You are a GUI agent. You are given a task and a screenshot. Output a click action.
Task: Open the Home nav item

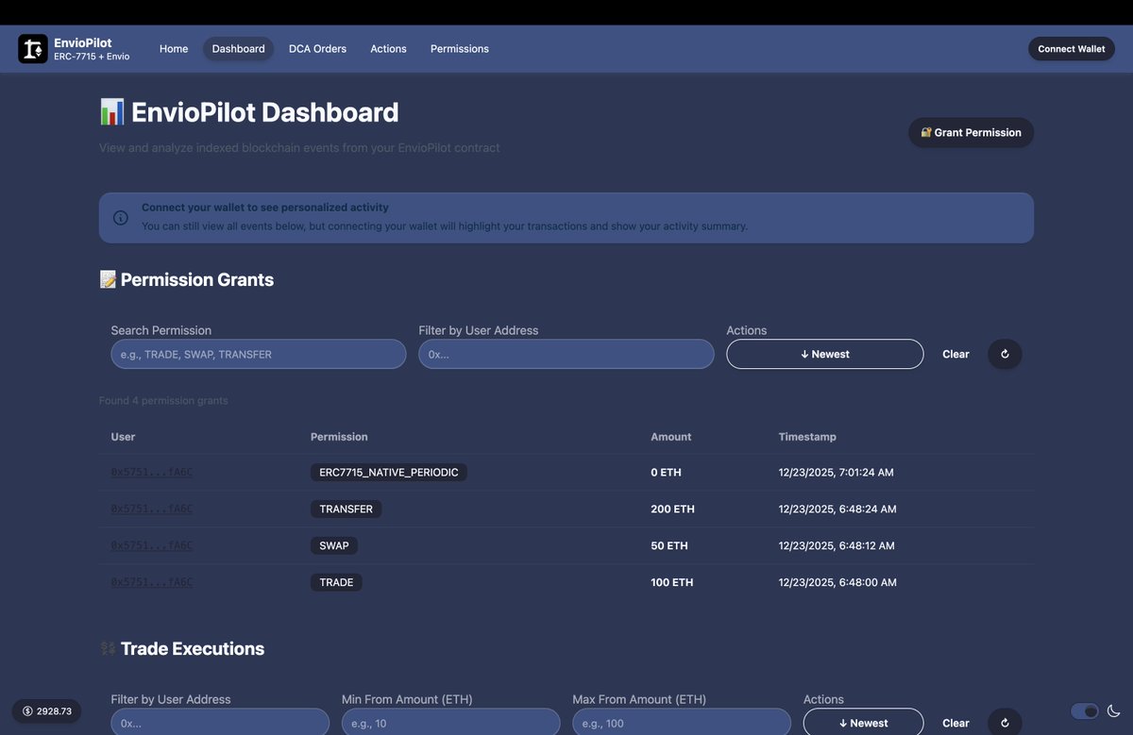(x=174, y=49)
